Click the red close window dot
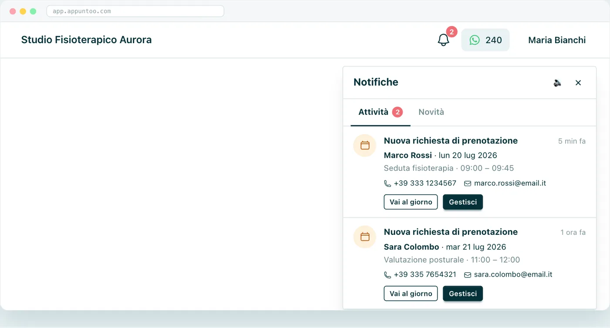 (x=13, y=11)
